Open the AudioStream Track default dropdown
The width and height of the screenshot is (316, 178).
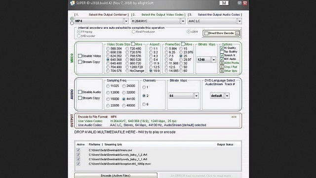click(227, 95)
